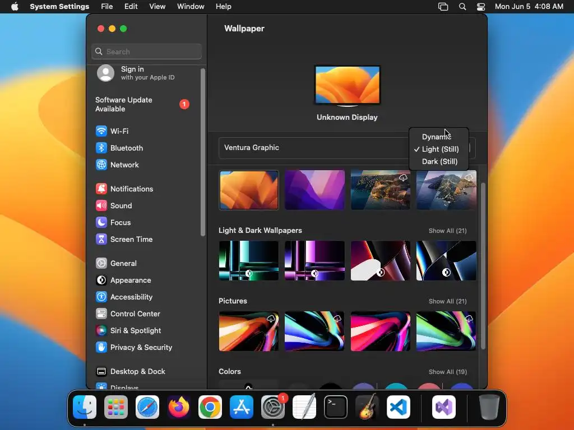574x430 pixels.
Task: Open Software Update Available notice
Action: pyautogui.click(x=142, y=104)
